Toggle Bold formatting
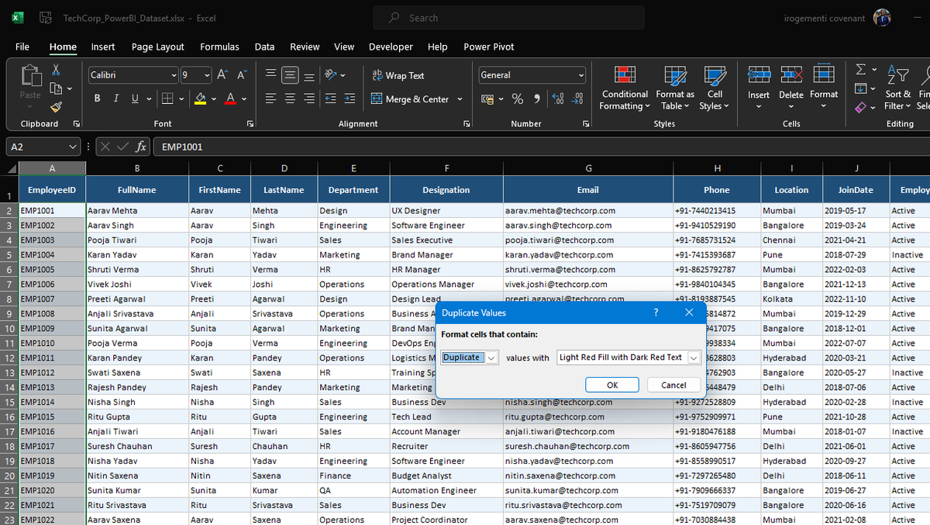The image size is (930, 525). point(98,98)
